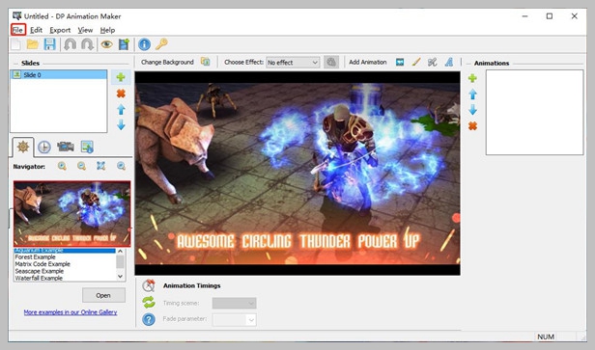595x350 pixels.
Task: Click the Open button under examples list
Action: 103,295
